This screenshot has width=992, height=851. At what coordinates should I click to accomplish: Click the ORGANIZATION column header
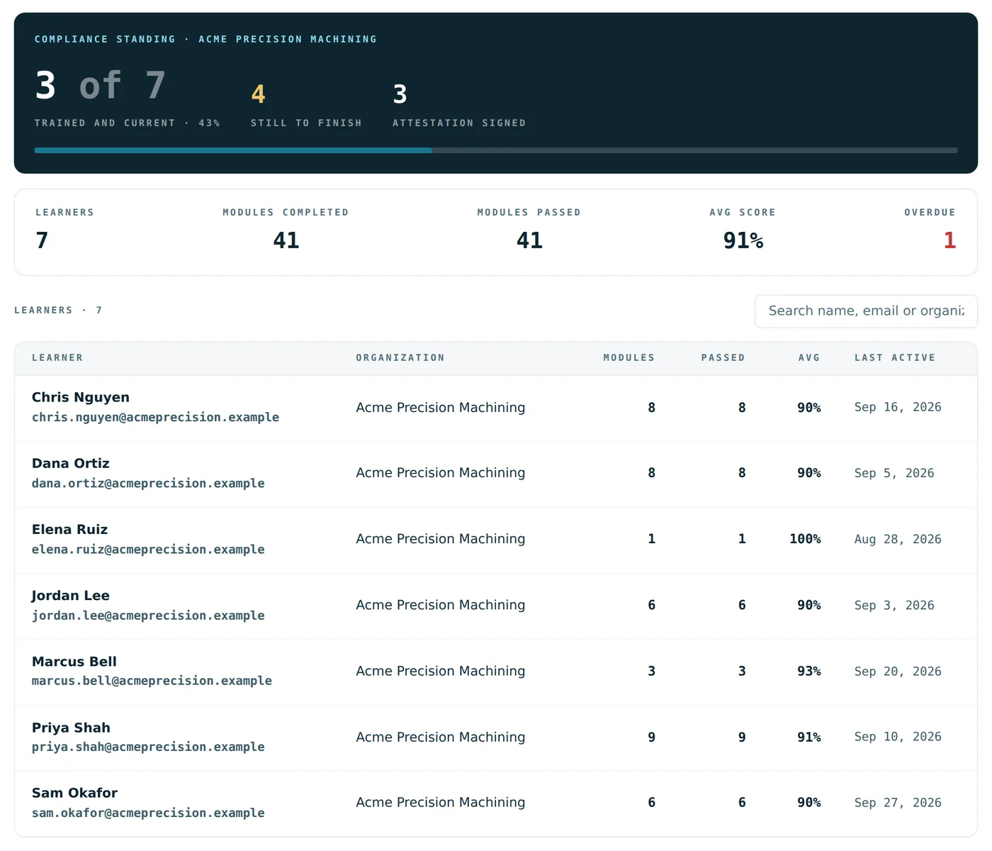pyautogui.click(x=400, y=358)
